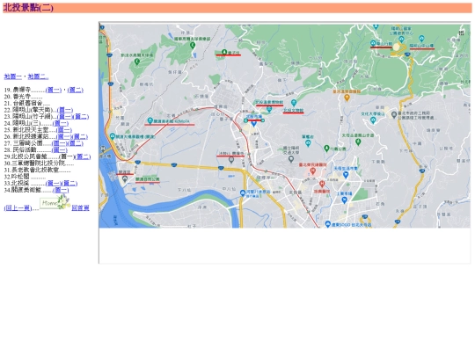Click the teal pin for 文化大學後山

(373, 120)
